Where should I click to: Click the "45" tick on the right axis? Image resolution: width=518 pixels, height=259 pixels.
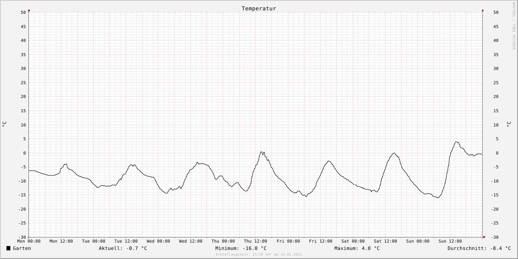click(496, 27)
